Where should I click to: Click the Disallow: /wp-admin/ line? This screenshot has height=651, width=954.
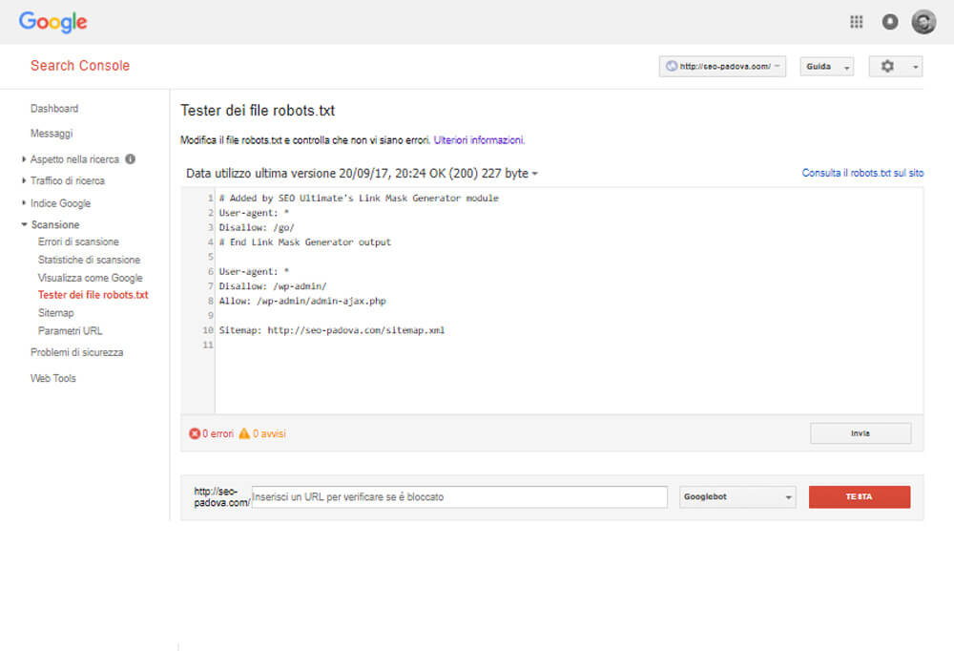coord(273,286)
